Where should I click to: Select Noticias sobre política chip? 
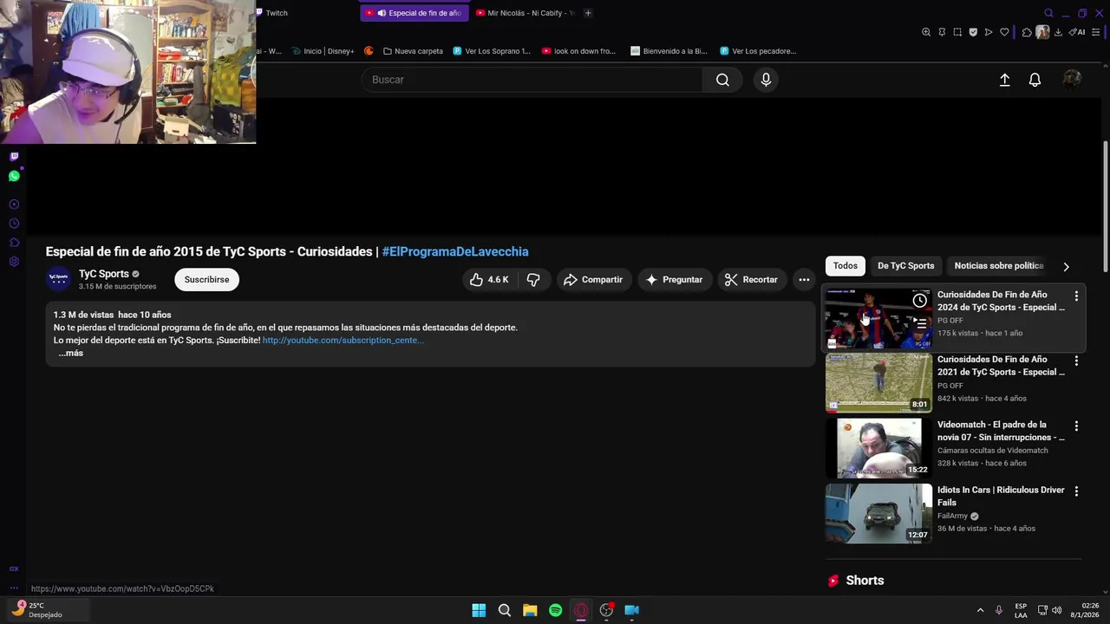998,266
